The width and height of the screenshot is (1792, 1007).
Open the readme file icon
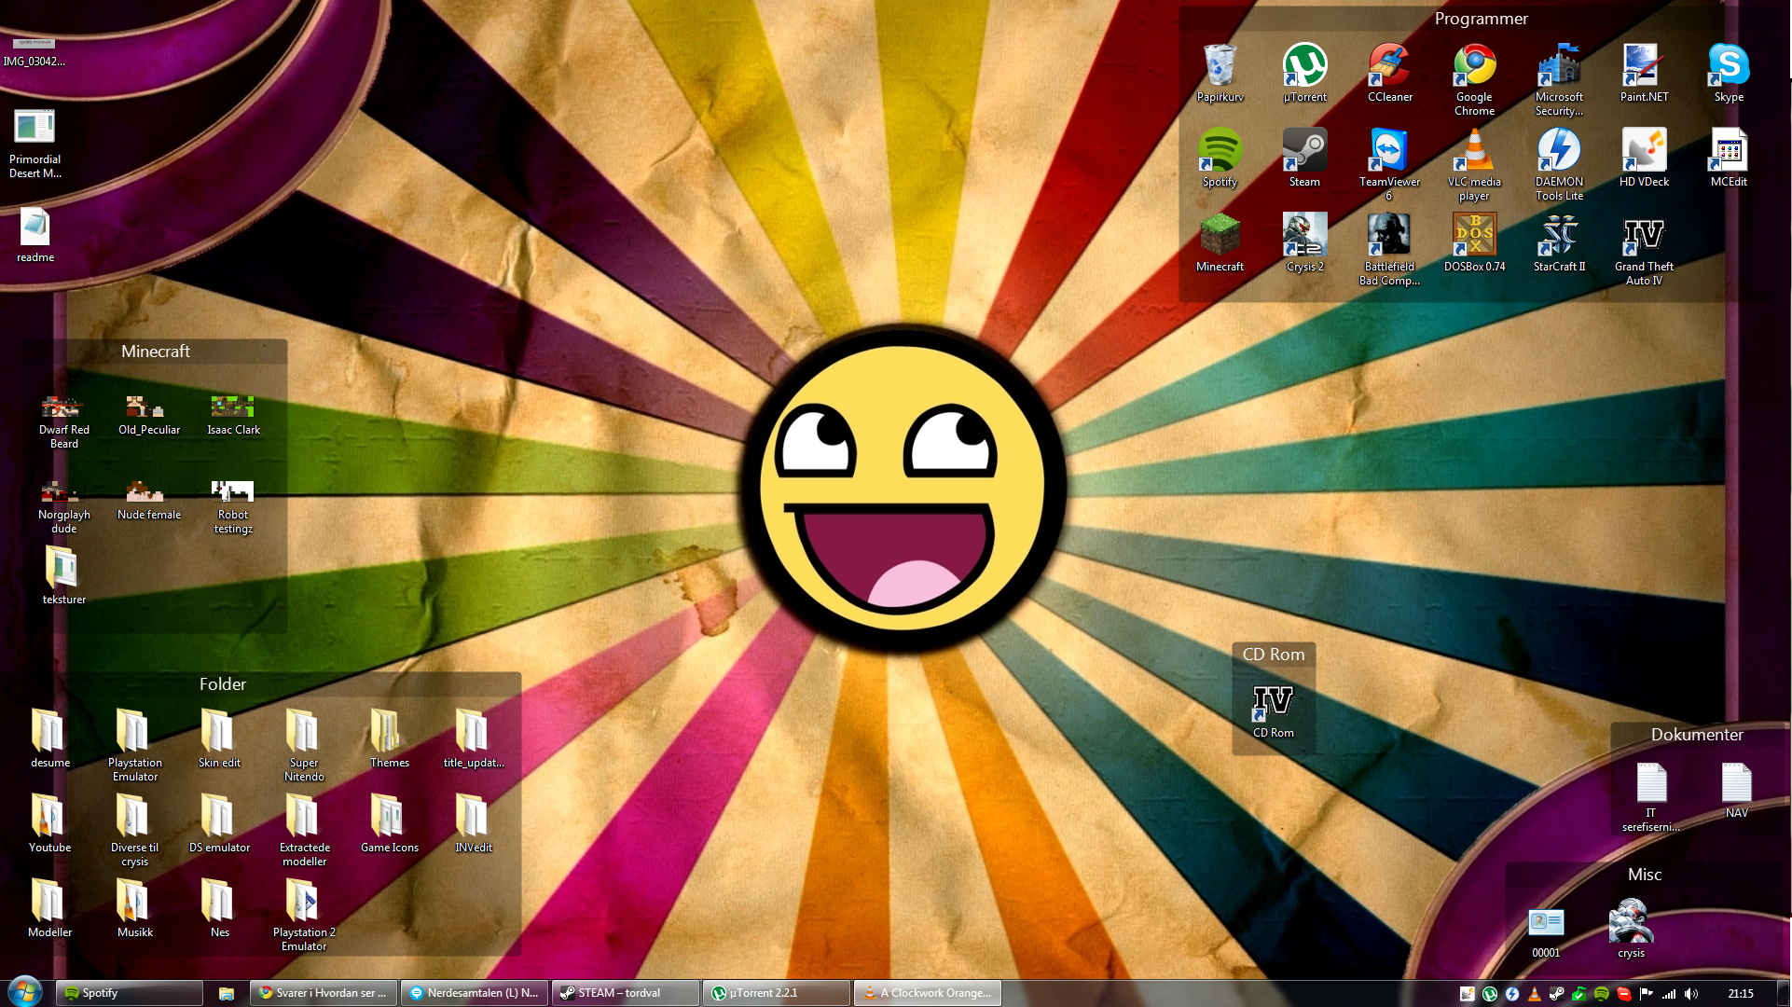tap(34, 235)
